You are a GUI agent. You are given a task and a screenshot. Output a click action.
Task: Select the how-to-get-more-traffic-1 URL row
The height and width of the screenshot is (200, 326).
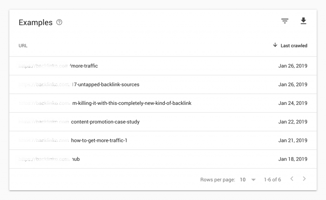(x=163, y=140)
